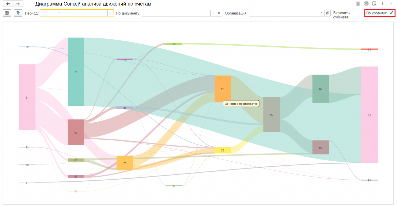Click the forward navigation arrow
397x207 pixels.
coord(18,4)
